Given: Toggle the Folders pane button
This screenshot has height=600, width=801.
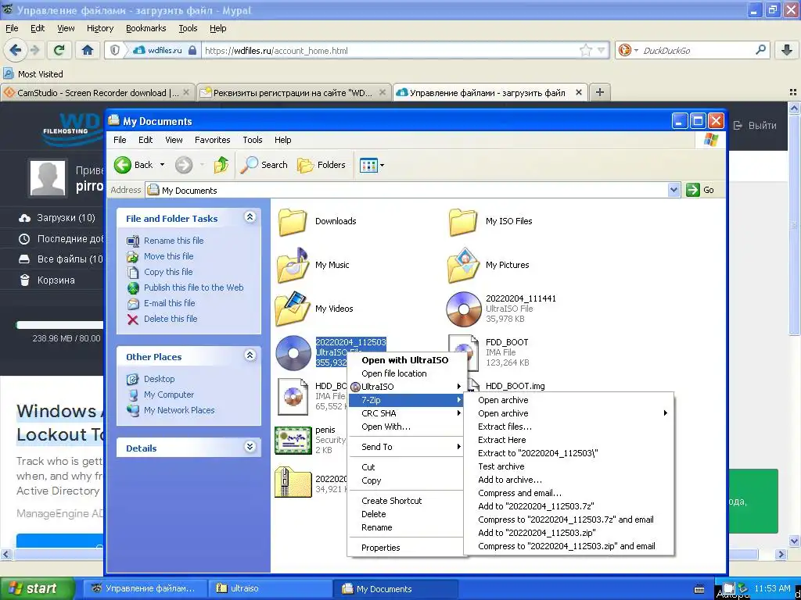Looking at the screenshot, I should tap(321, 165).
